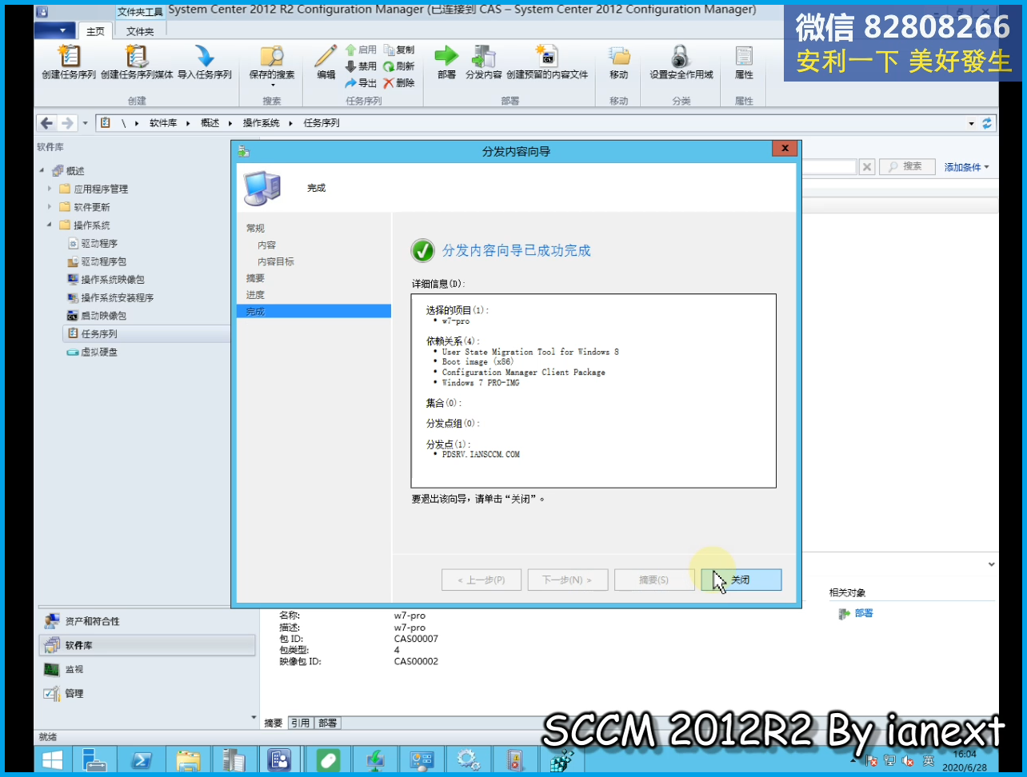1027x777 pixels.
Task: Click the 设置安全作用域 lock icon
Action: click(x=681, y=56)
